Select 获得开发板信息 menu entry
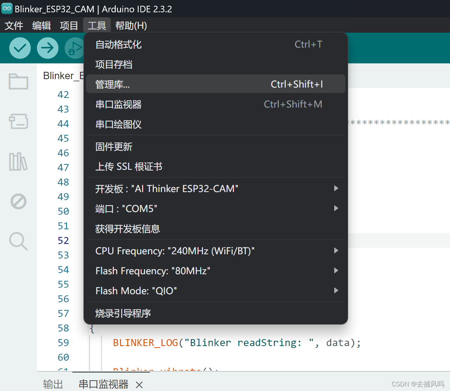Viewport: 450px width, 391px height. coord(215,229)
